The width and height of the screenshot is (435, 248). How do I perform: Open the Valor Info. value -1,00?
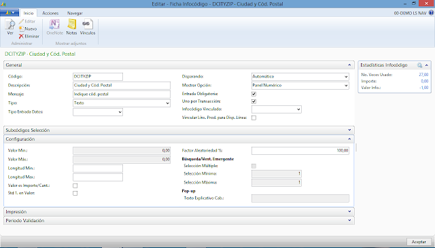[x=424, y=88]
